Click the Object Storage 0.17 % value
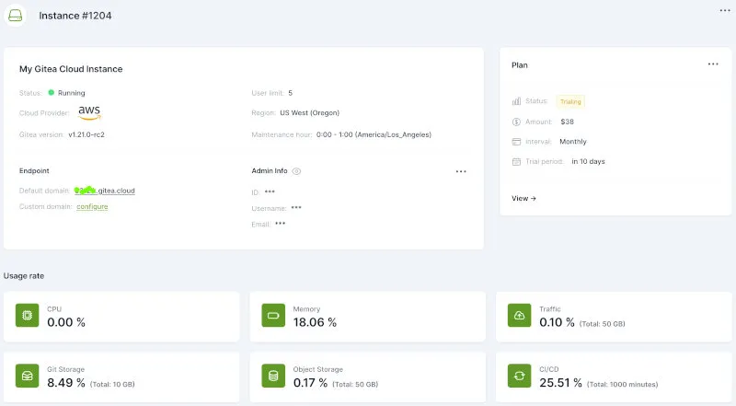 coord(310,383)
